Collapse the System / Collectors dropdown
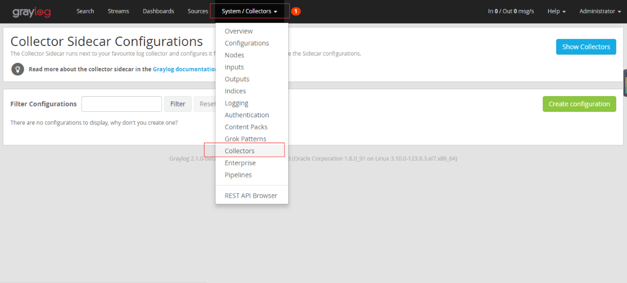Image resolution: width=627 pixels, height=283 pixels. (x=249, y=12)
